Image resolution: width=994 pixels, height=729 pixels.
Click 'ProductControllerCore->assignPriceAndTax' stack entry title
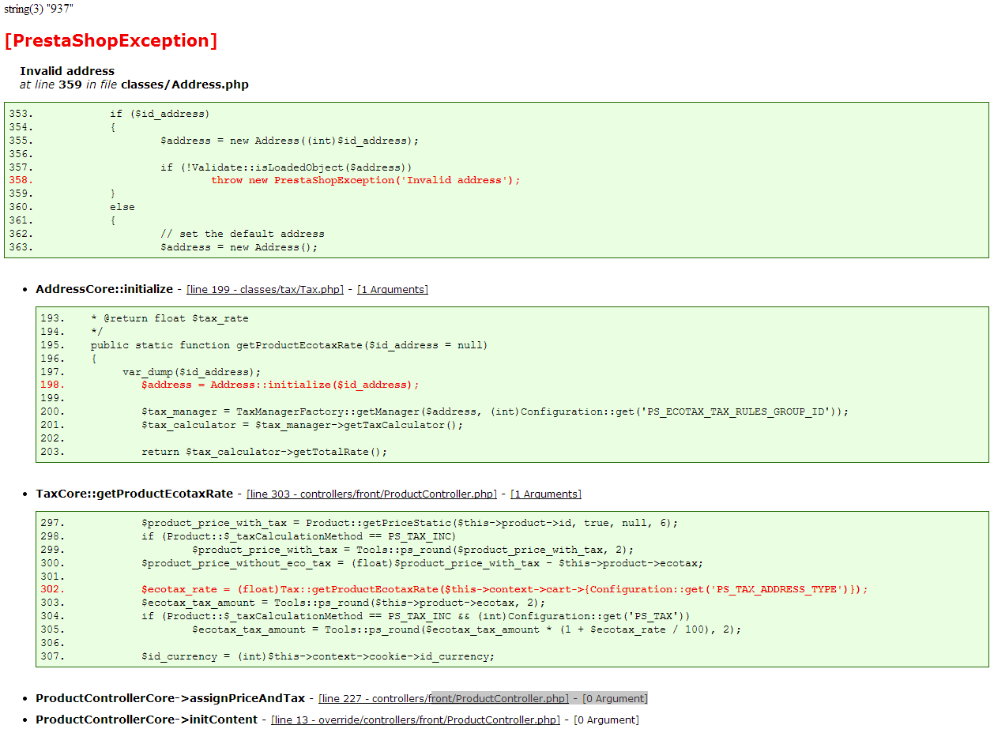(x=171, y=699)
